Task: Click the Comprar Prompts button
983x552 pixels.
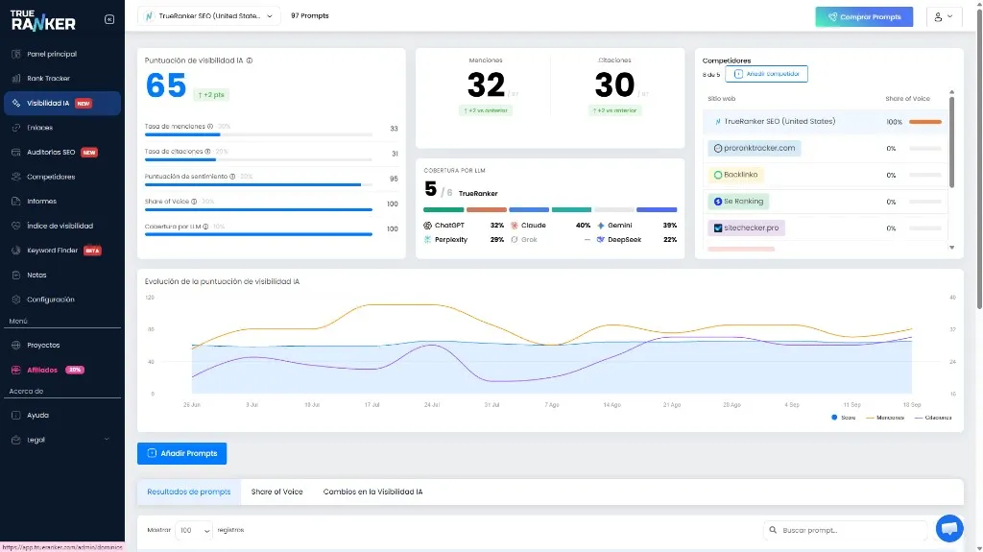Action: pos(864,17)
